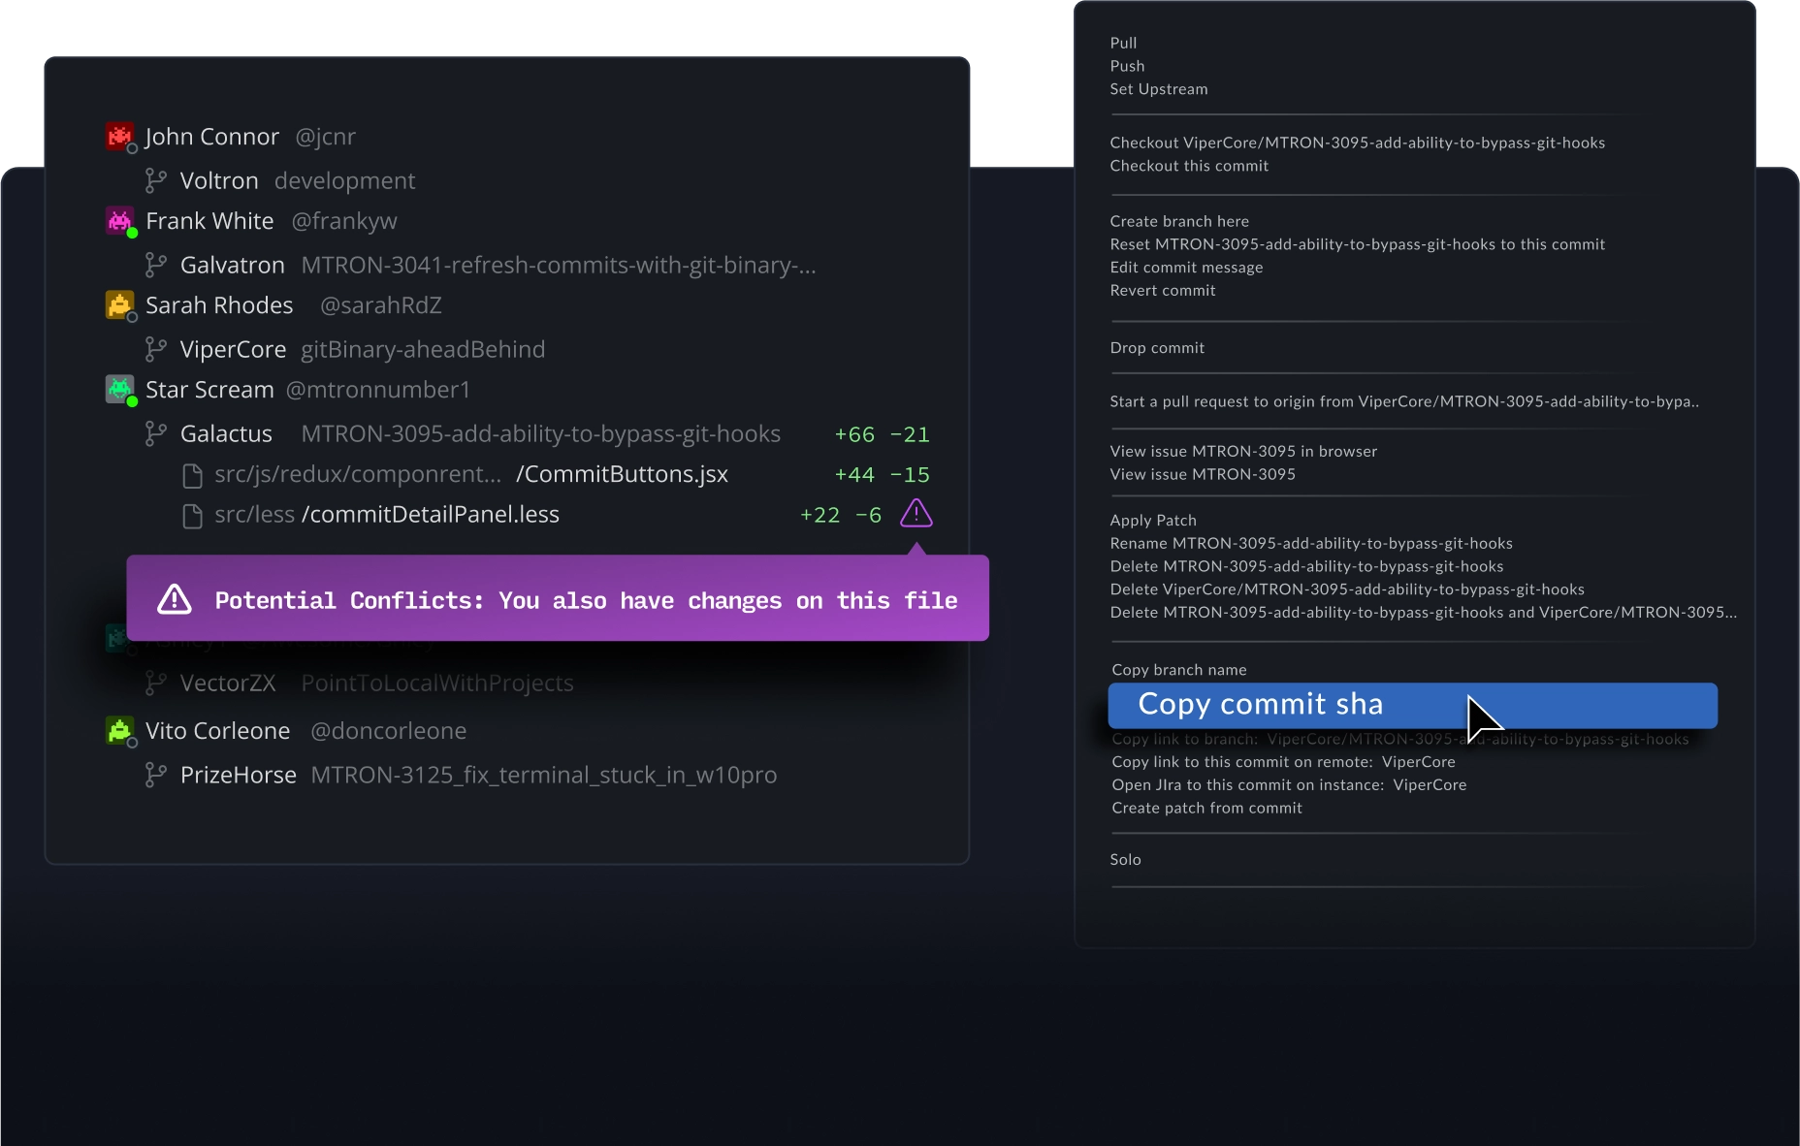This screenshot has height=1146, width=1800.
Task: Click John Connor's red avatar icon
Action: click(x=119, y=137)
